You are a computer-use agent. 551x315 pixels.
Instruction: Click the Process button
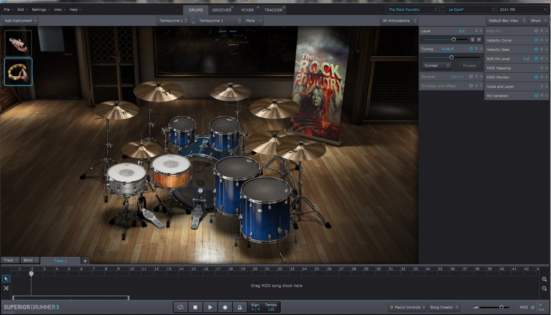click(470, 65)
